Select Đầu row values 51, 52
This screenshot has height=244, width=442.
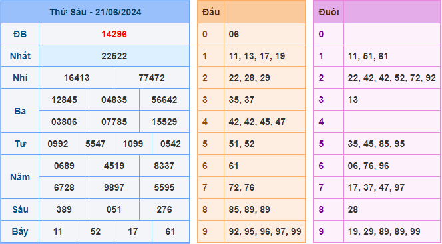pyautogui.click(x=241, y=144)
